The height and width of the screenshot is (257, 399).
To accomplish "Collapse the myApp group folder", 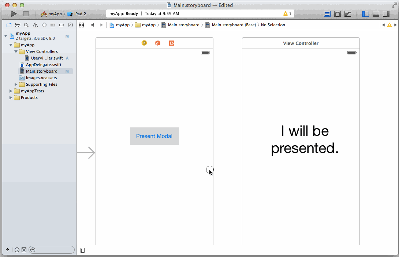I will (11, 45).
